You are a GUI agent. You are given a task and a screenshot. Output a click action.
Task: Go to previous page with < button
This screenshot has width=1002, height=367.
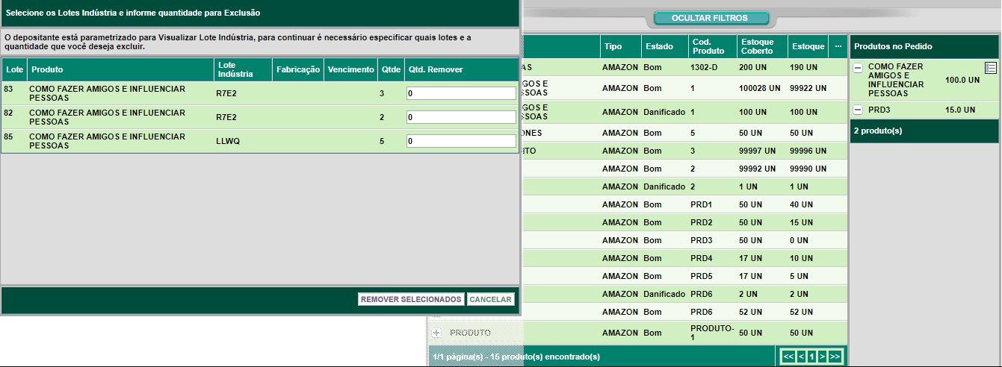point(801,357)
